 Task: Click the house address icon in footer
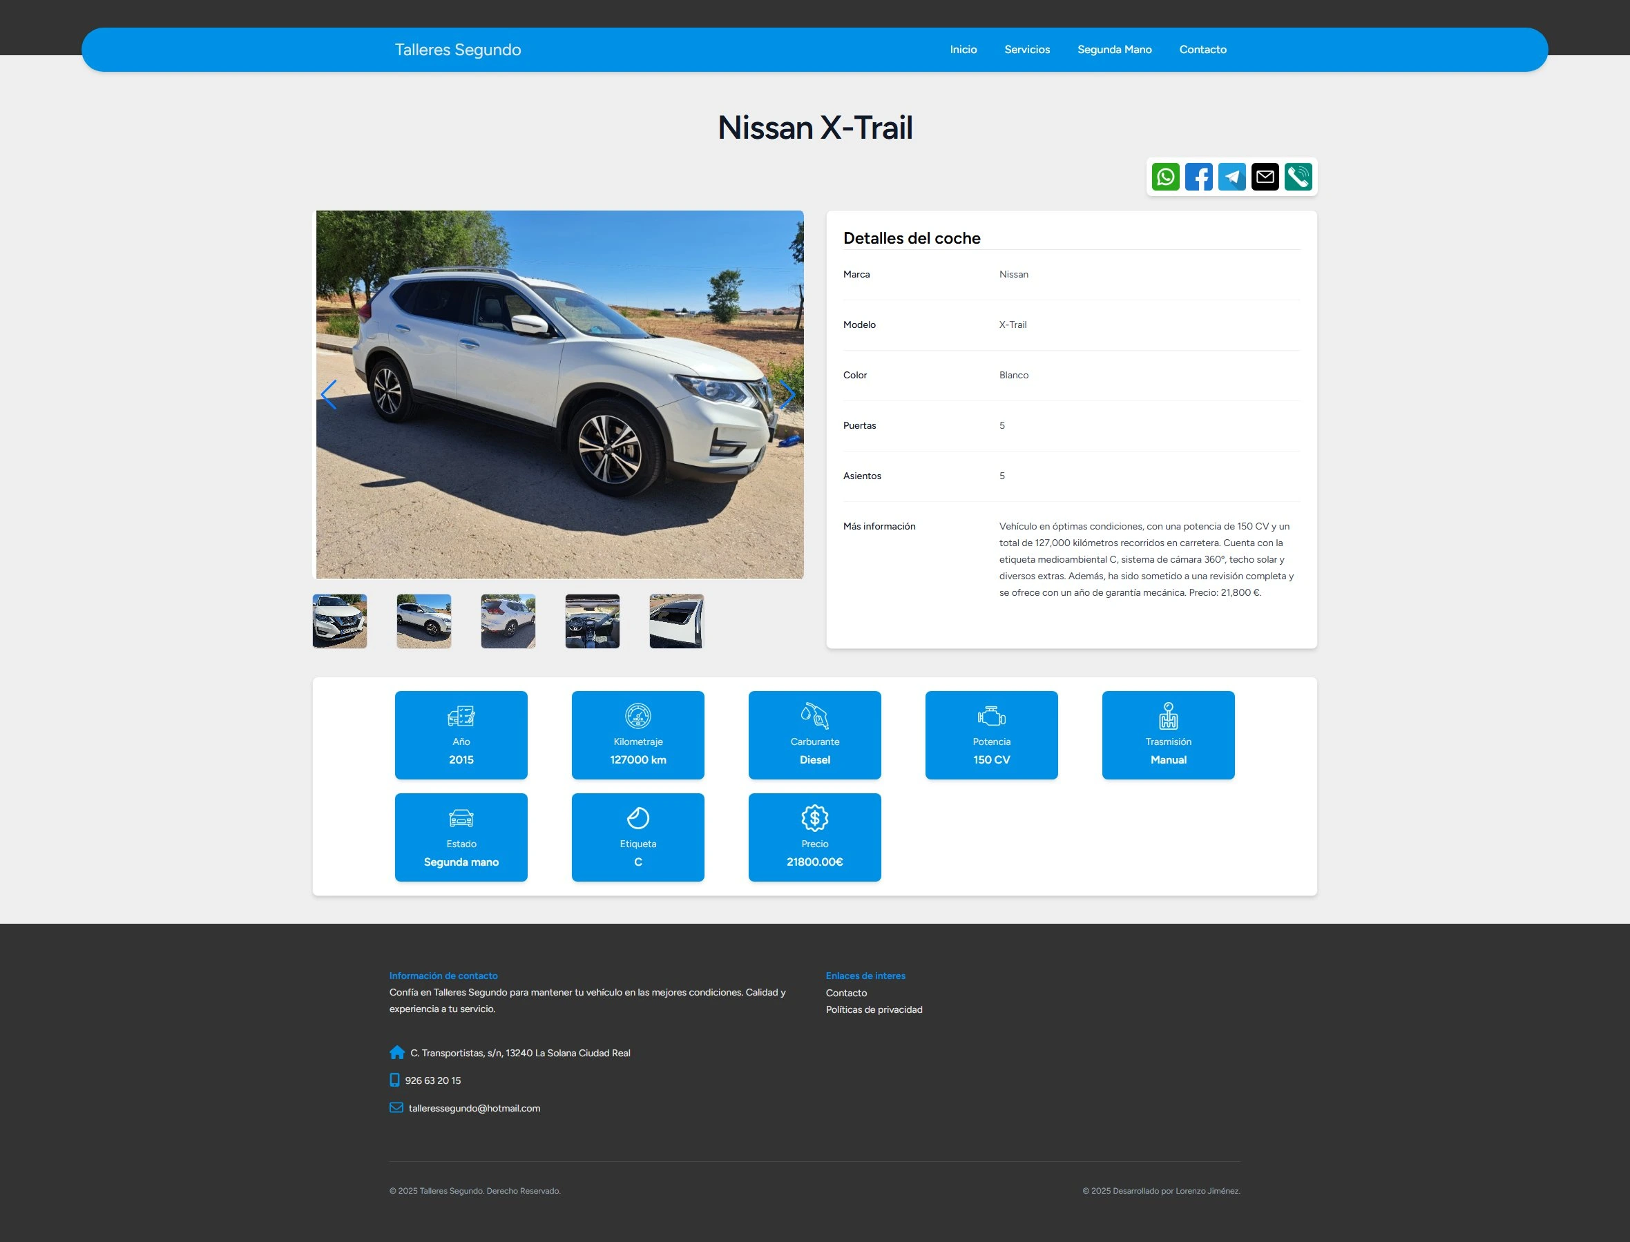[397, 1053]
